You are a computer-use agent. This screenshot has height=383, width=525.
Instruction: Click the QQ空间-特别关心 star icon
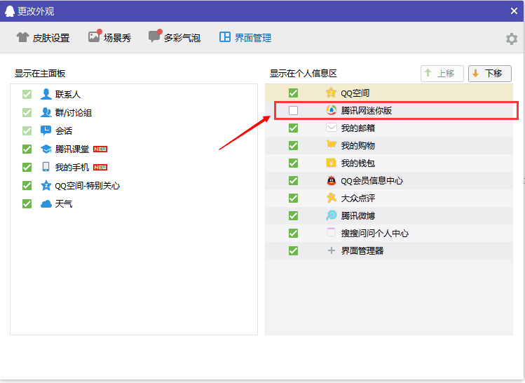point(46,185)
